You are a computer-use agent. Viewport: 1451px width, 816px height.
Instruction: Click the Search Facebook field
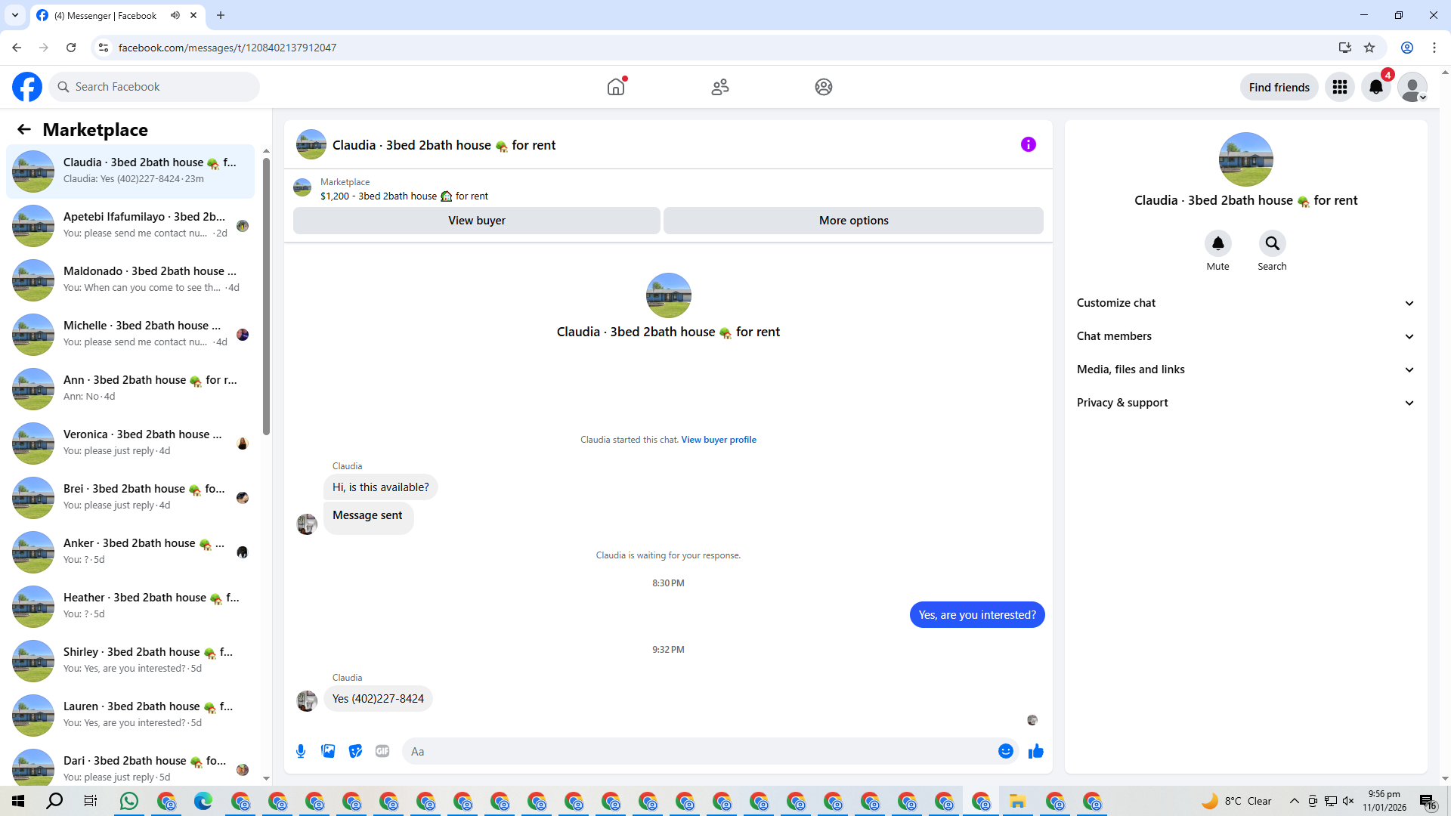154,87
